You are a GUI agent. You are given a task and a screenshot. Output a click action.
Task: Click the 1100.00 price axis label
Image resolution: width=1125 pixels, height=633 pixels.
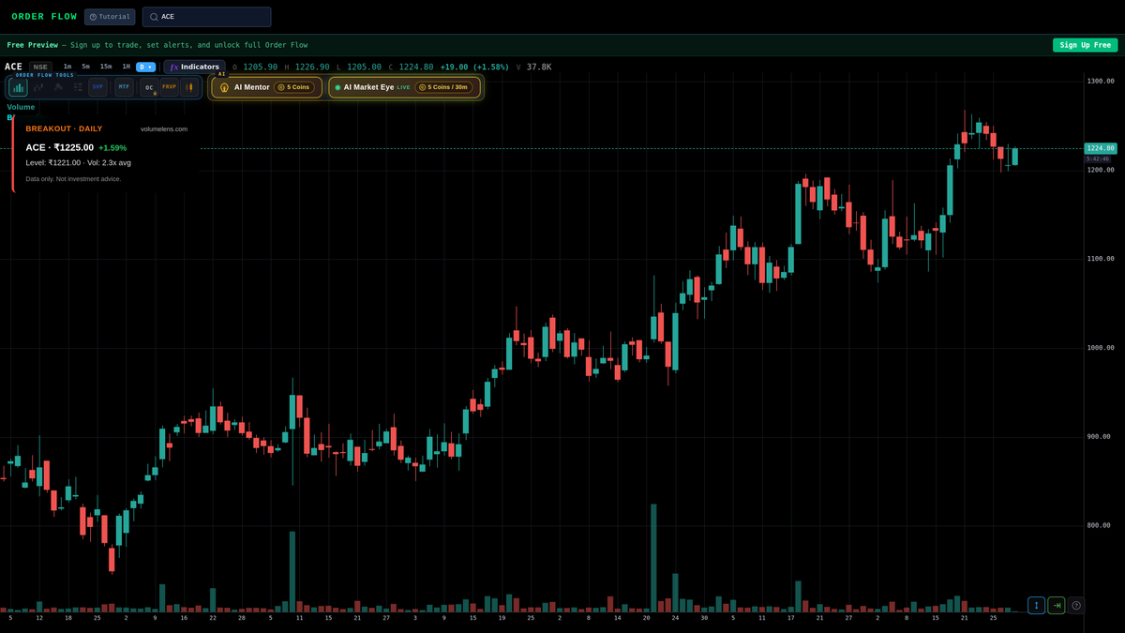[x=1101, y=259]
